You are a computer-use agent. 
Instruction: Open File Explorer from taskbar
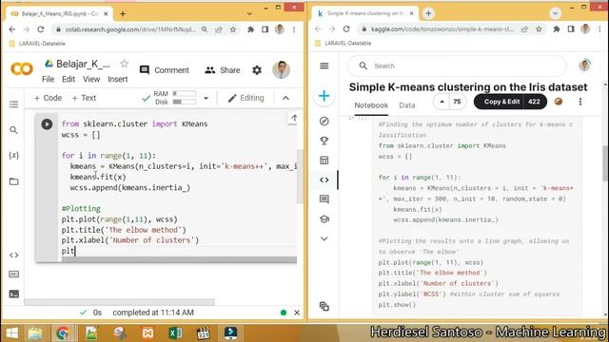(x=35, y=333)
